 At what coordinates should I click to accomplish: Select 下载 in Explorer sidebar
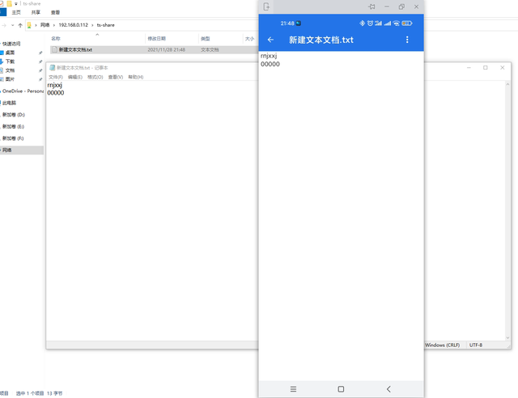point(10,61)
